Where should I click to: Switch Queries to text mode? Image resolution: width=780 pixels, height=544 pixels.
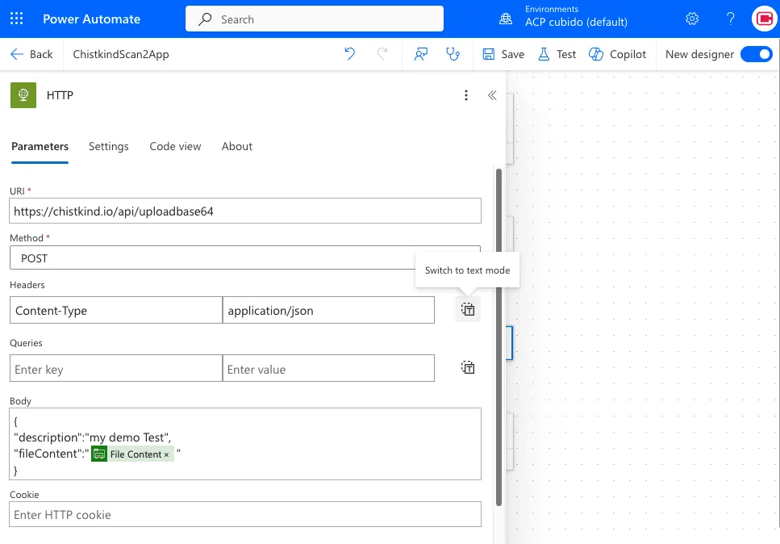pyautogui.click(x=468, y=367)
